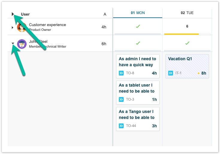Click the IT-1 issue type icon
The width and height of the screenshot is (220, 154).
click(171, 73)
